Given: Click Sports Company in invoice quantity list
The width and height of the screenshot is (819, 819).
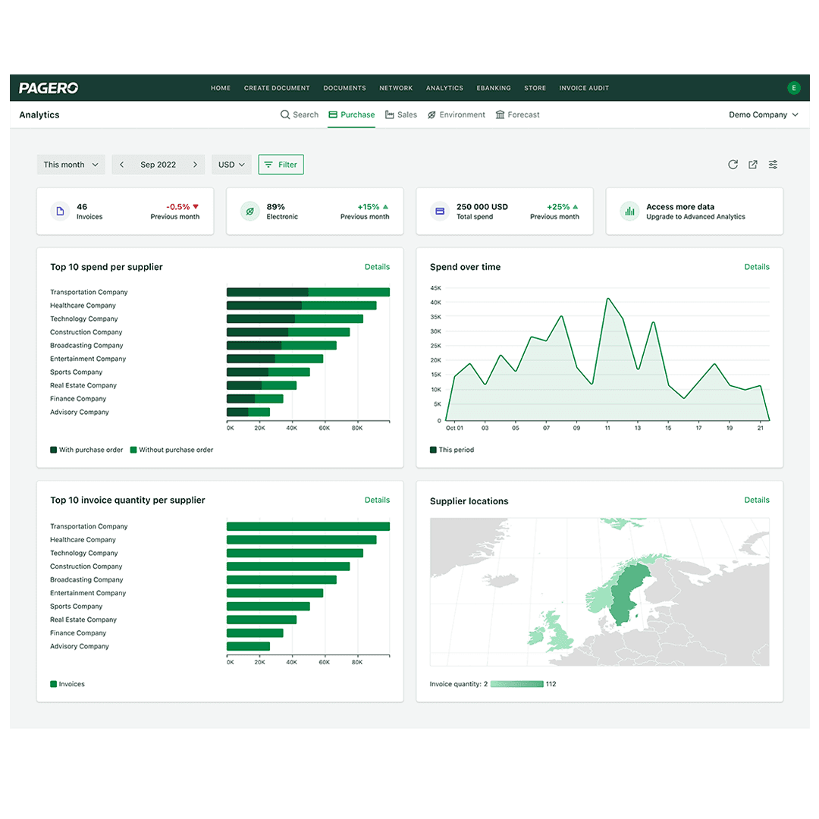Looking at the screenshot, I should coord(77,607).
